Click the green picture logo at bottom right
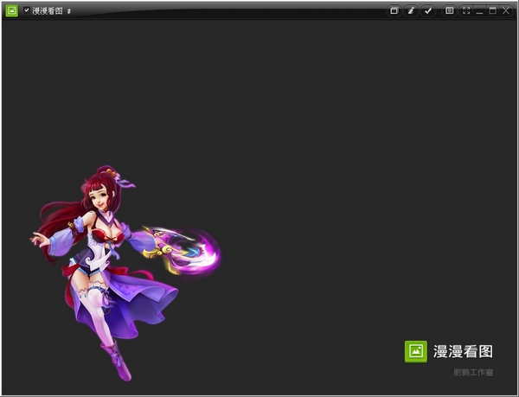Viewport: 519px width, 397px height. [416, 350]
